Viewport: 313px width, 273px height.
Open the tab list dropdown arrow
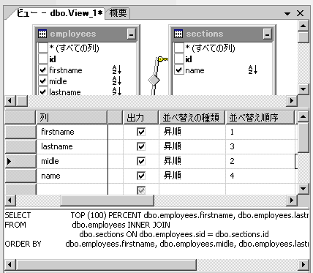[x=287, y=14]
